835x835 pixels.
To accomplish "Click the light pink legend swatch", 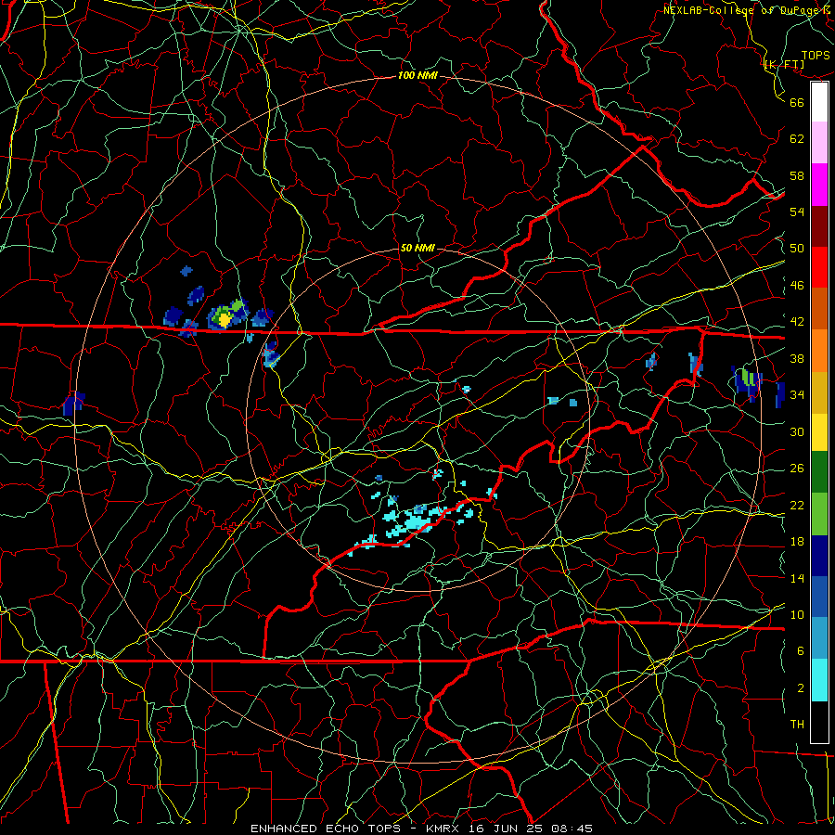I will [x=819, y=143].
